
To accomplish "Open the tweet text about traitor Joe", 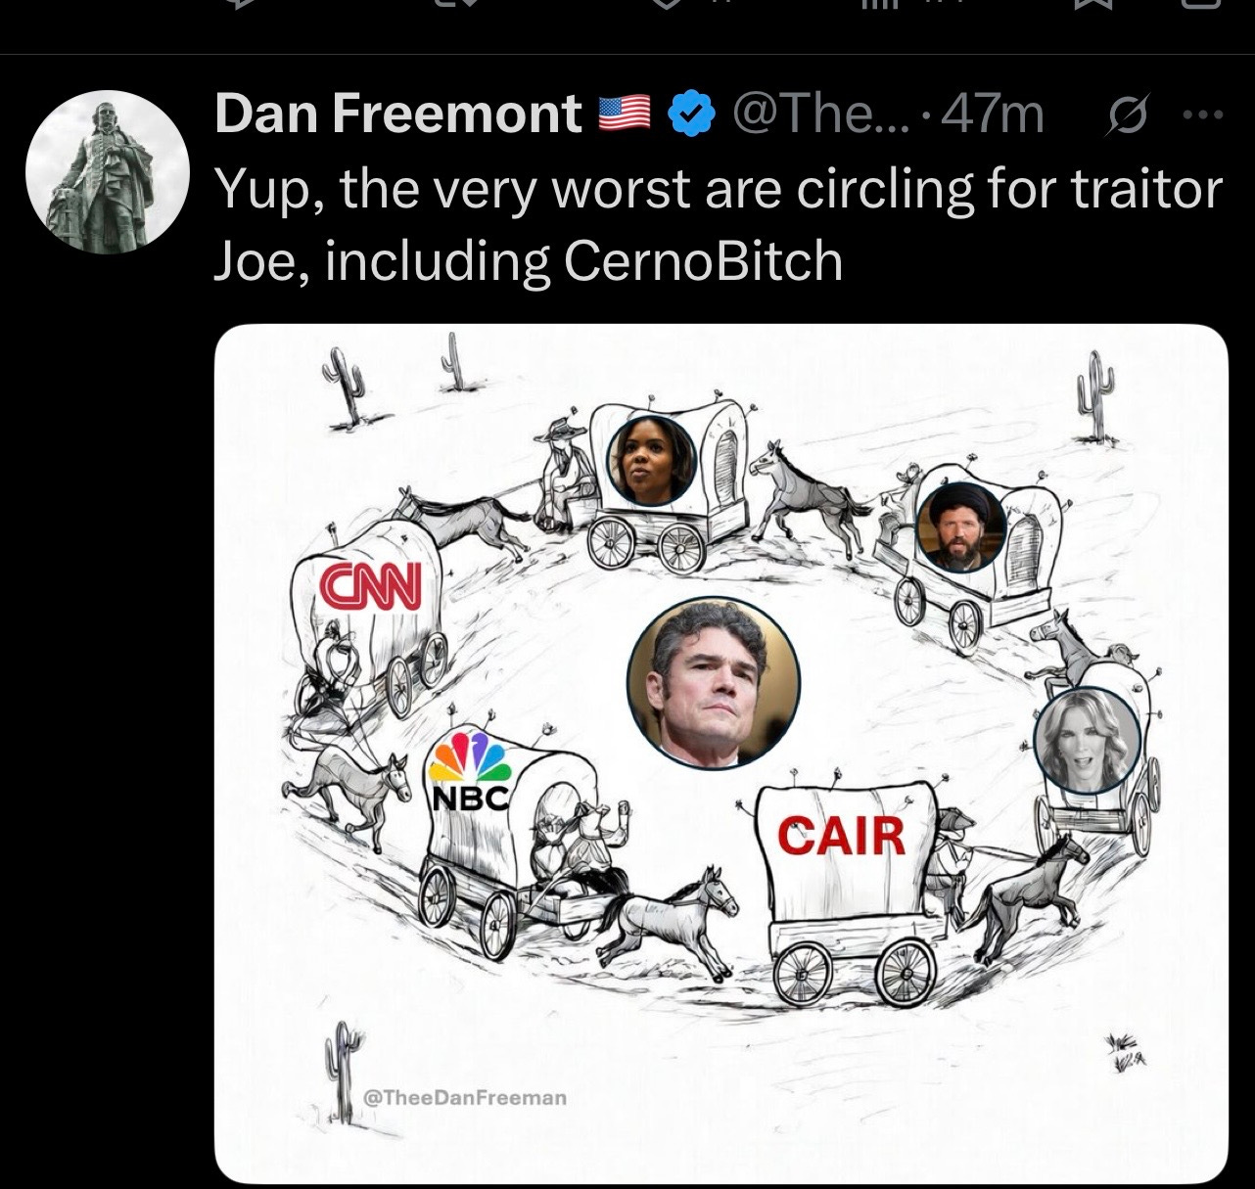I will pyautogui.click(x=719, y=224).
